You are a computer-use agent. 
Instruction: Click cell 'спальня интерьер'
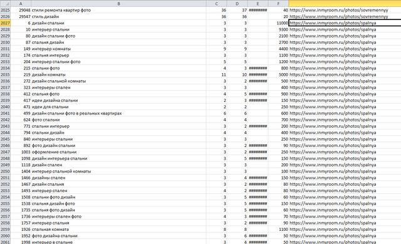tap(118, 55)
